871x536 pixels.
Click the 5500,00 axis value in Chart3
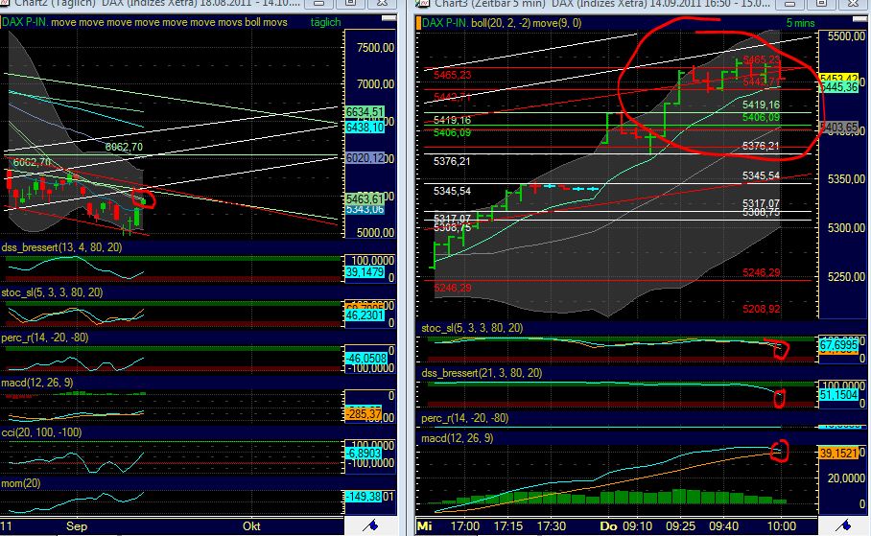846,36
